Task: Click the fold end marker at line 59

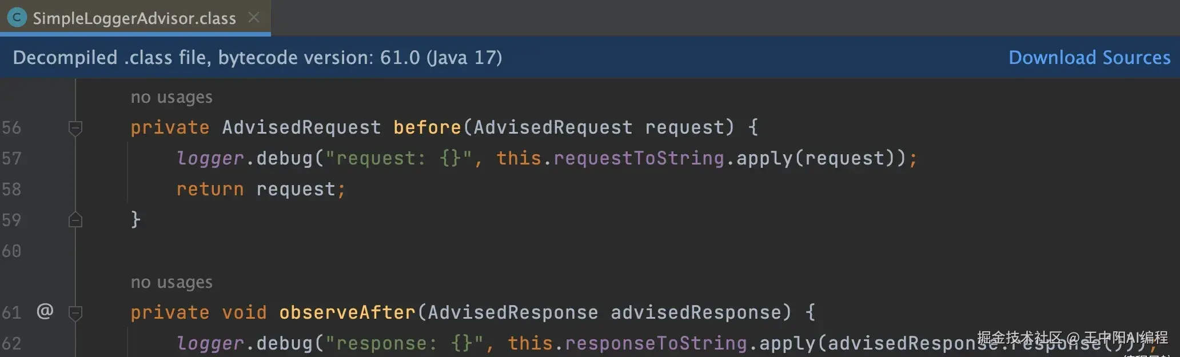Action: tap(75, 220)
